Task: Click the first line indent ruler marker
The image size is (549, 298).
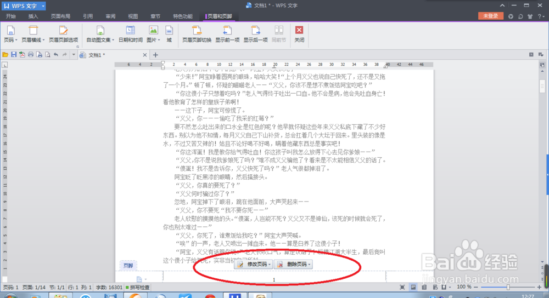Action: (x=163, y=63)
